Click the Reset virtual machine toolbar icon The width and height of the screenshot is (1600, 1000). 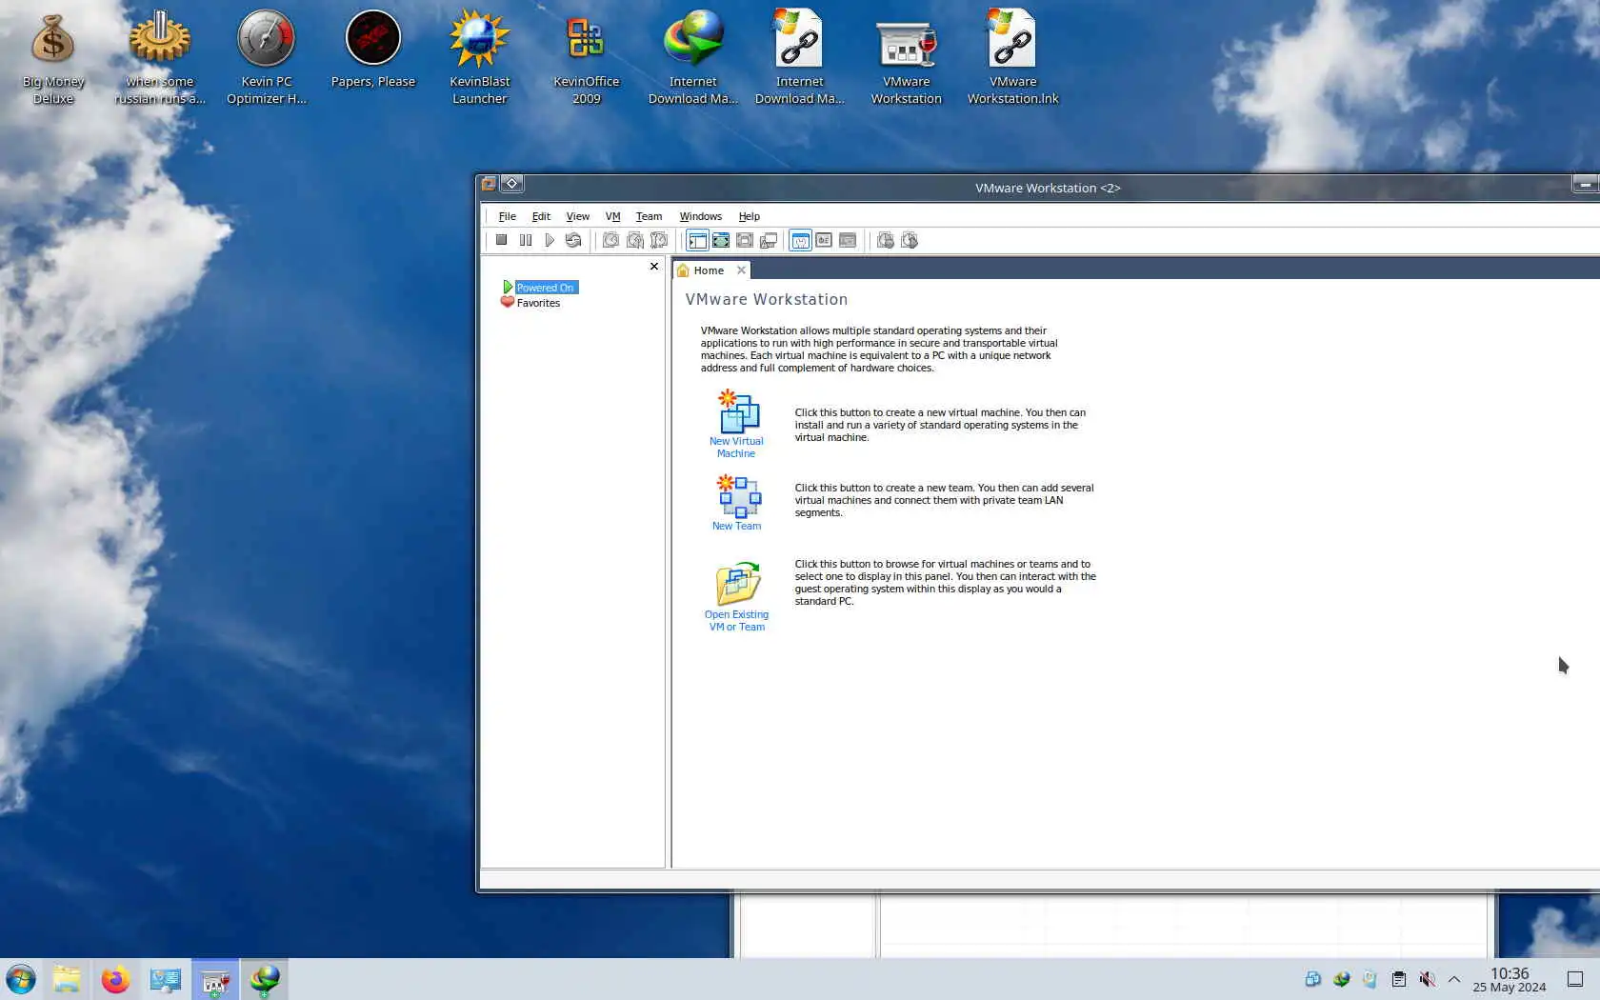572,240
